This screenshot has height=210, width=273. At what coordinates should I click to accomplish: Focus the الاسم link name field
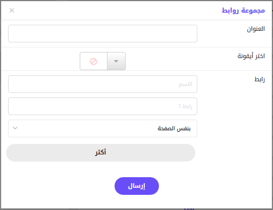[102, 84]
